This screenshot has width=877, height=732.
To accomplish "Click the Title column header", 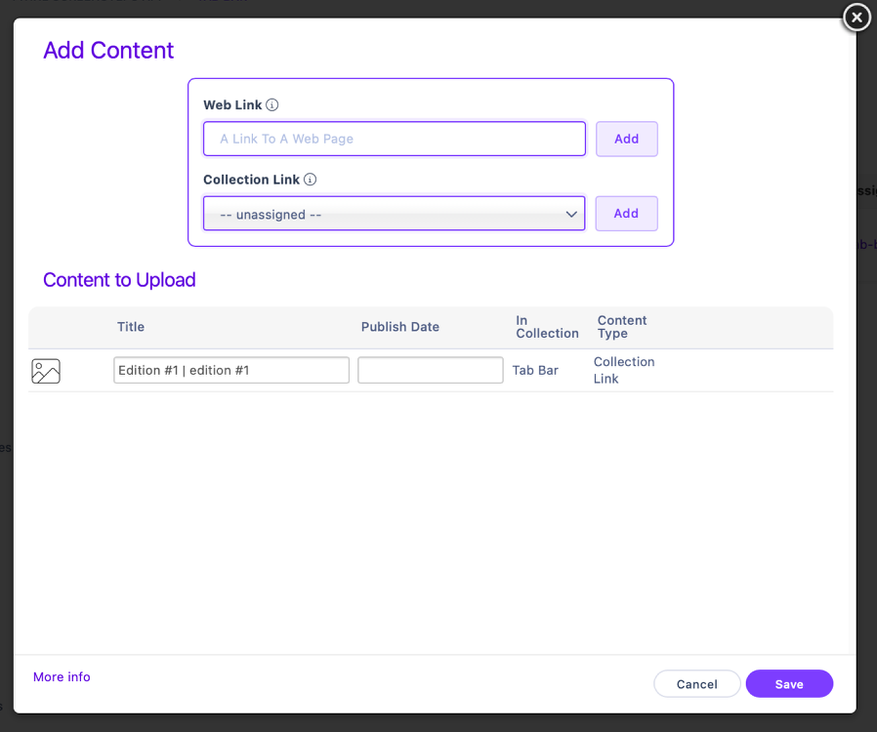I will pos(131,327).
